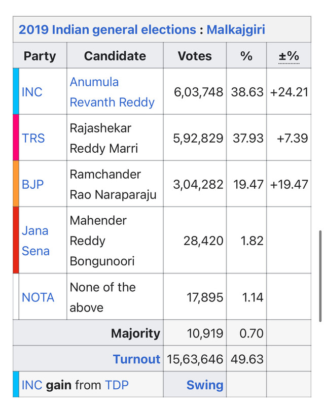Image resolution: width=324 pixels, height=406 pixels.
Task: Click the pink TRS color bar
Action: 16,138
